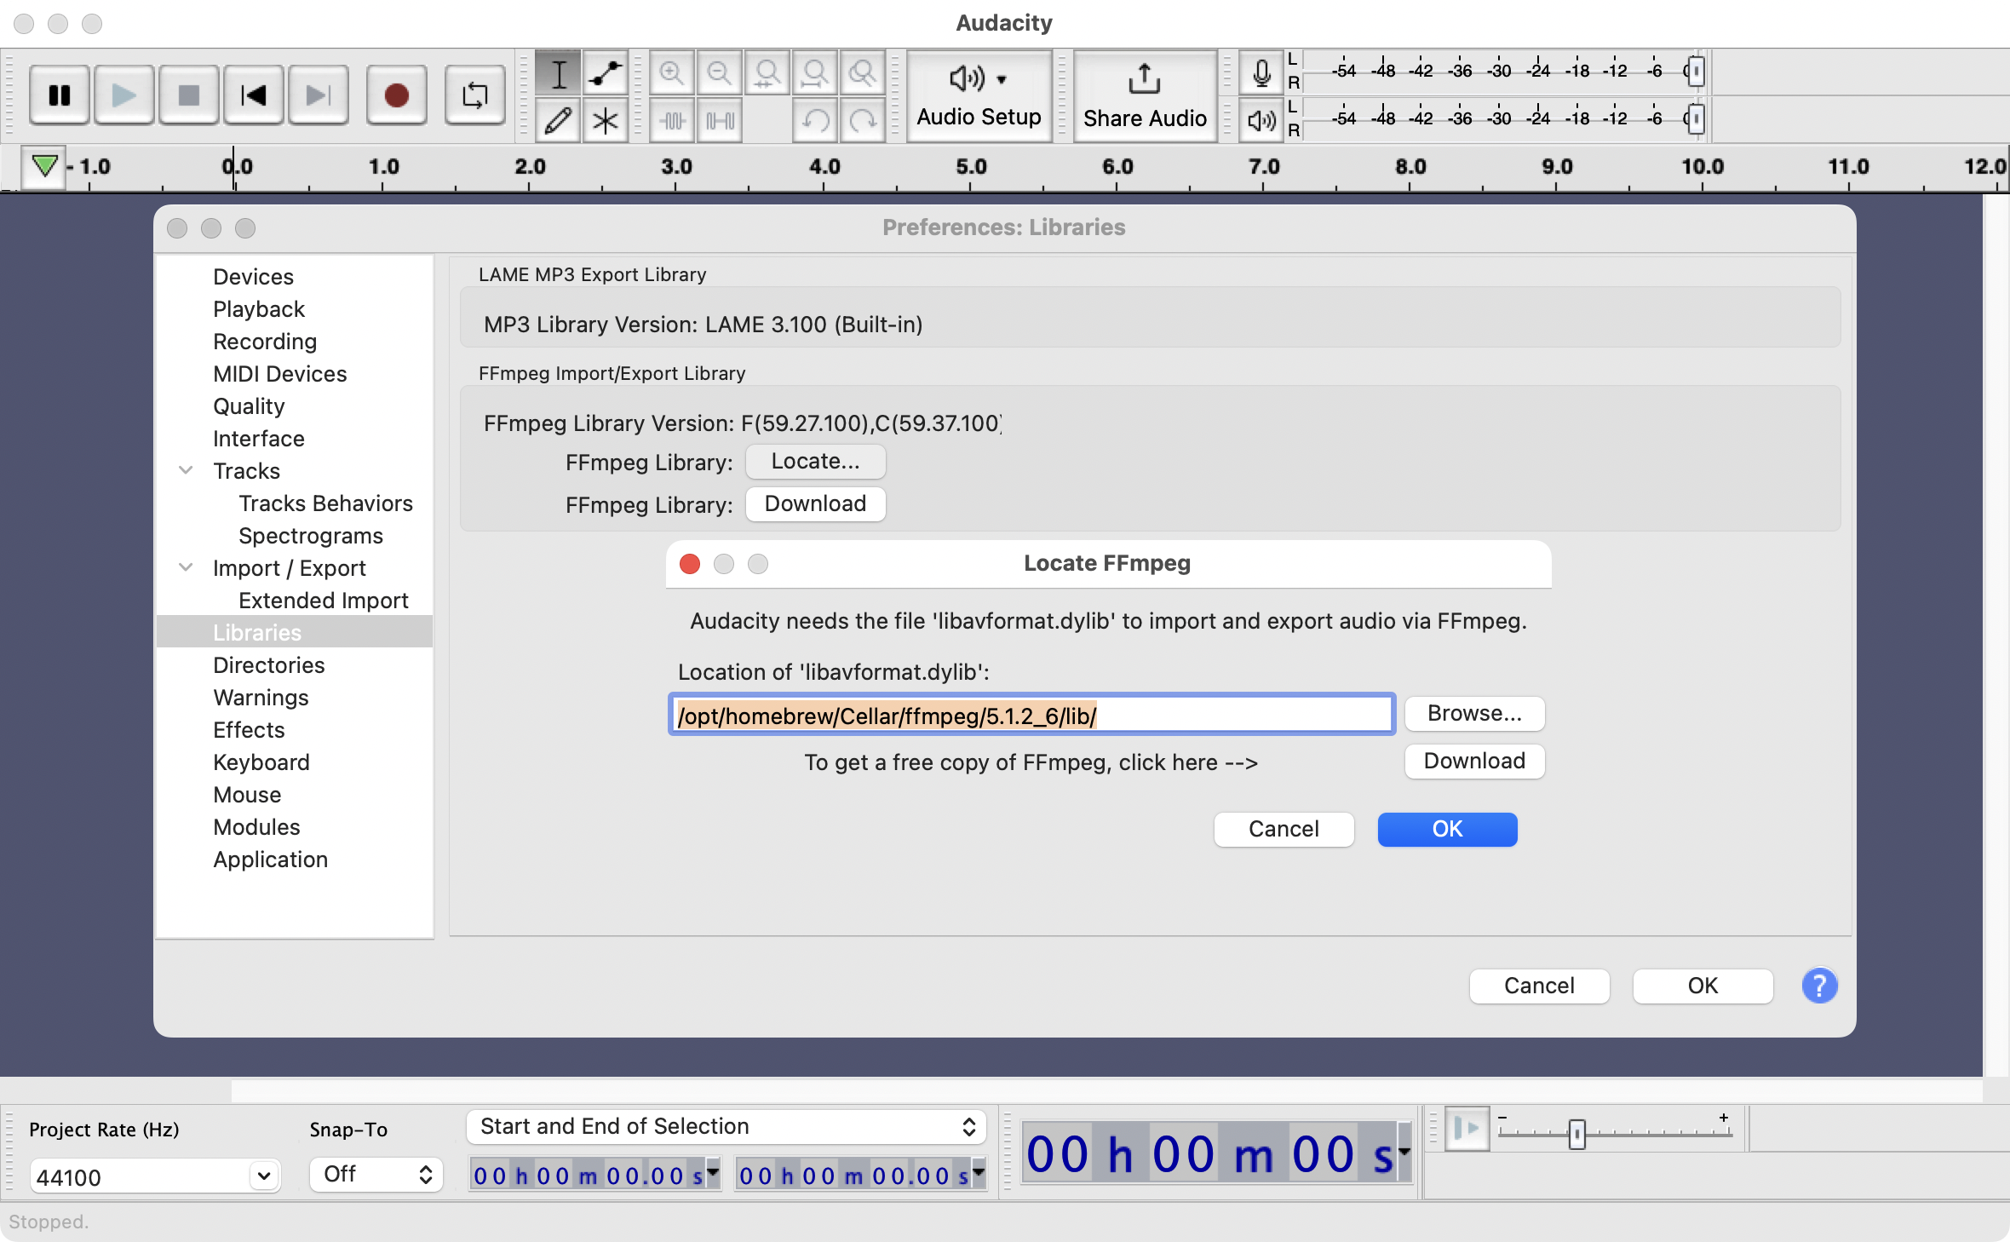Image resolution: width=2010 pixels, height=1242 pixels.
Task: Collapse the Tracks section in the sidebar
Action: coord(187,470)
